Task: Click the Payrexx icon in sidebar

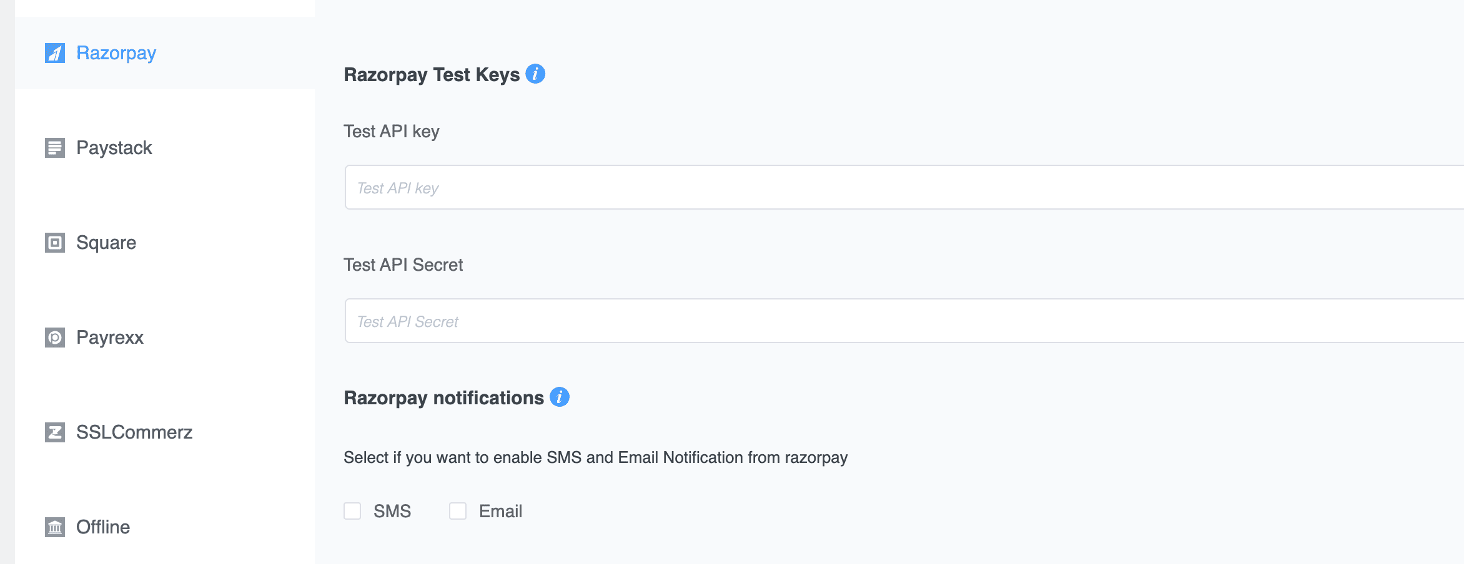Action: [x=55, y=338]
